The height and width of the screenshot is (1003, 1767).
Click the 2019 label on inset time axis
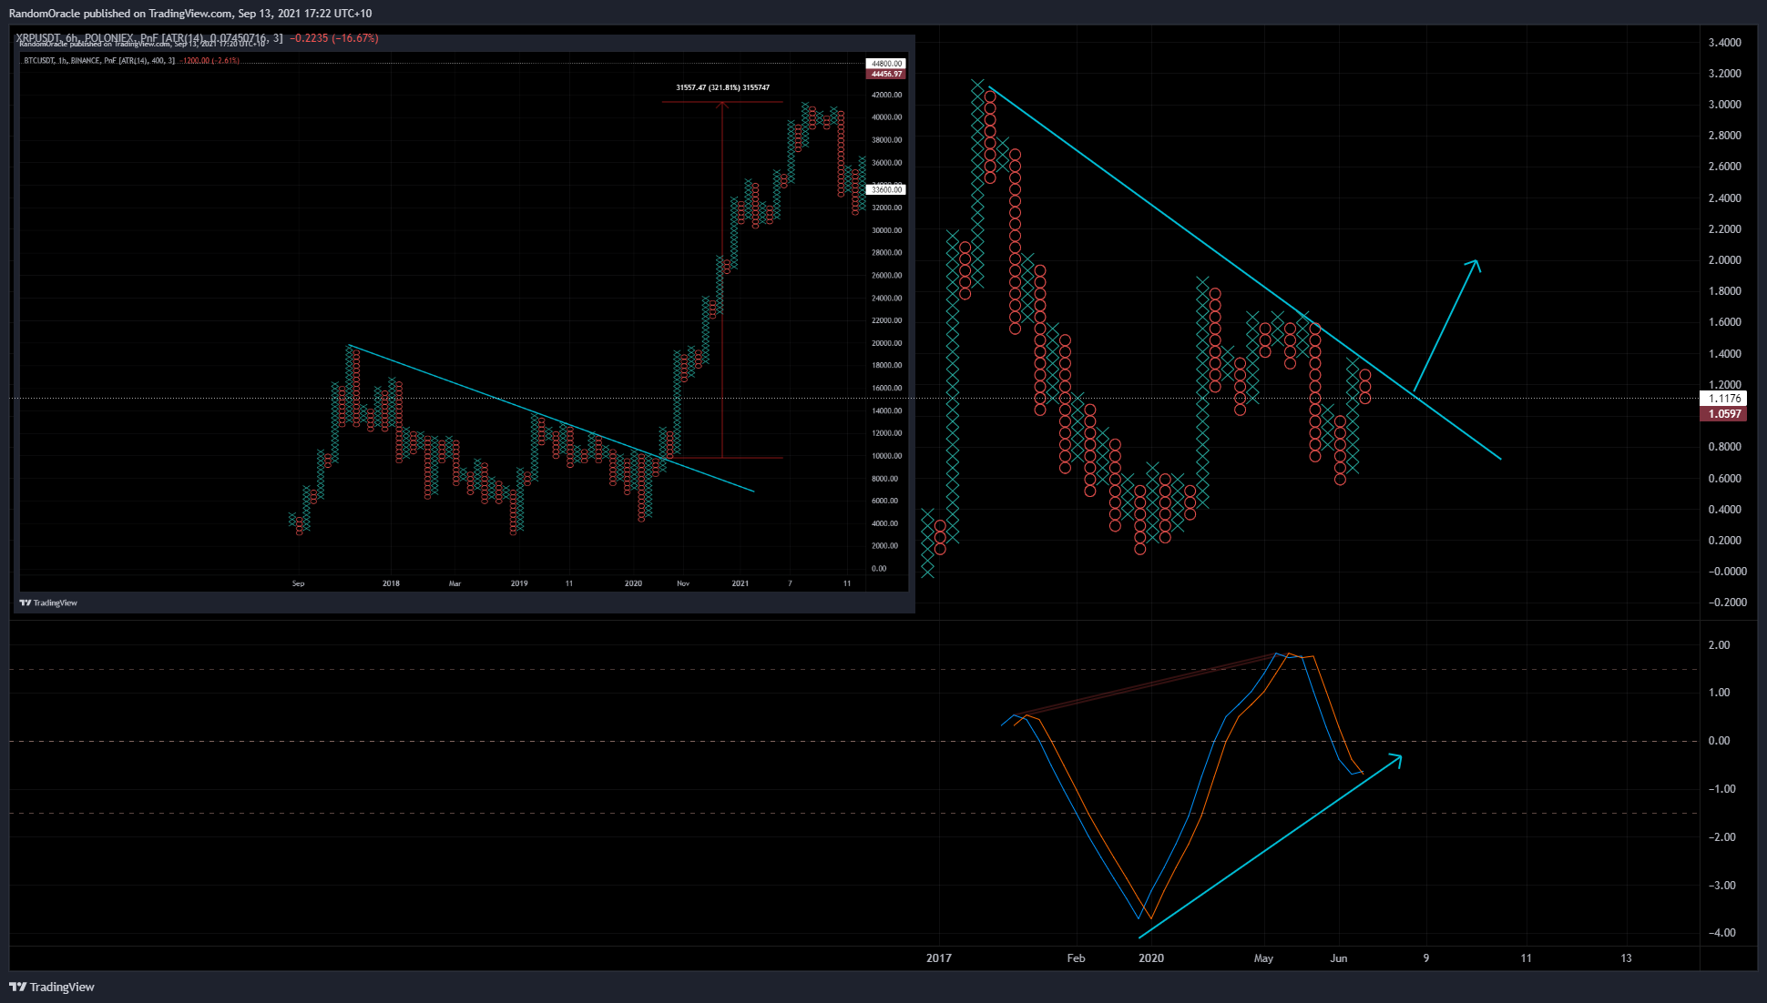pyautogui.click(x=519, y=583)
